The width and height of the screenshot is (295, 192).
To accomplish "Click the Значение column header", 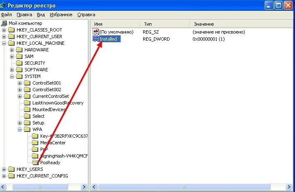I will pyautogui.click(x=241, y=24).
